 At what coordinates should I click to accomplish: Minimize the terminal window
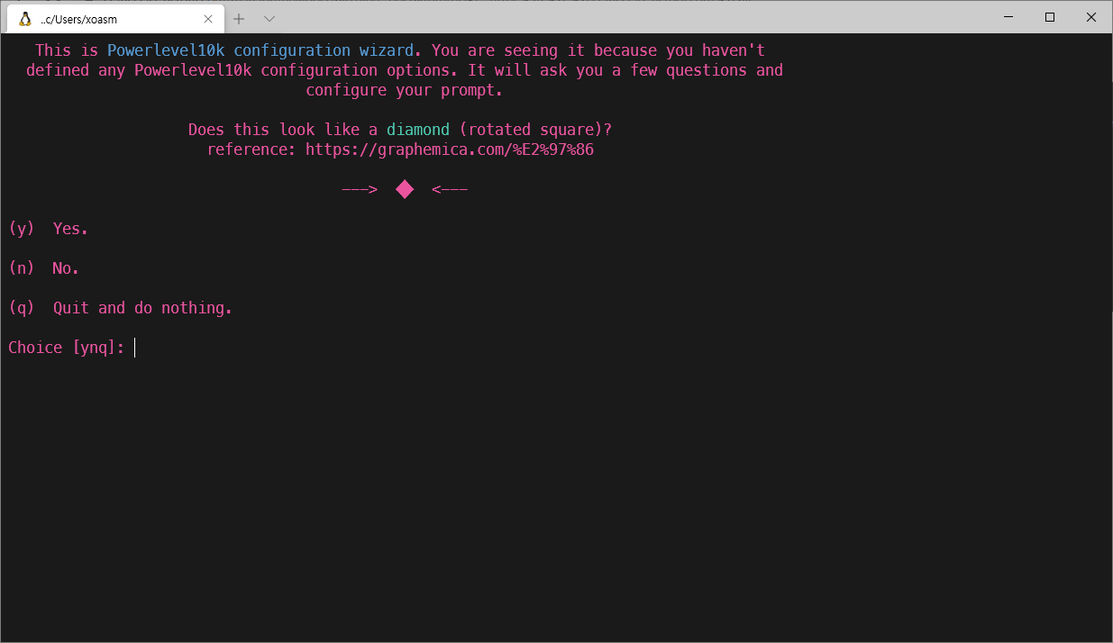tap(1008, 17)
